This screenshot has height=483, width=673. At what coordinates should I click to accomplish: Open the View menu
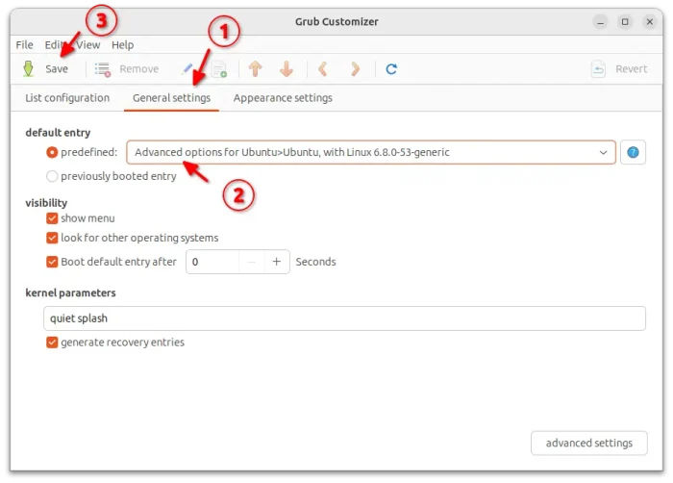[x=88, y=44]
